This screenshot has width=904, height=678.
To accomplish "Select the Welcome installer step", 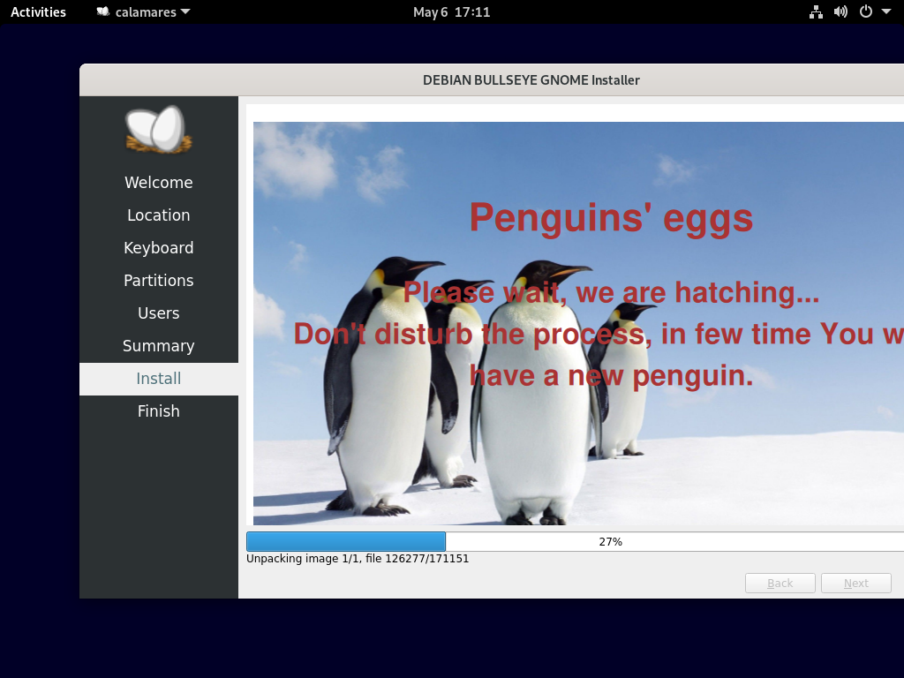I will (158, 182).
